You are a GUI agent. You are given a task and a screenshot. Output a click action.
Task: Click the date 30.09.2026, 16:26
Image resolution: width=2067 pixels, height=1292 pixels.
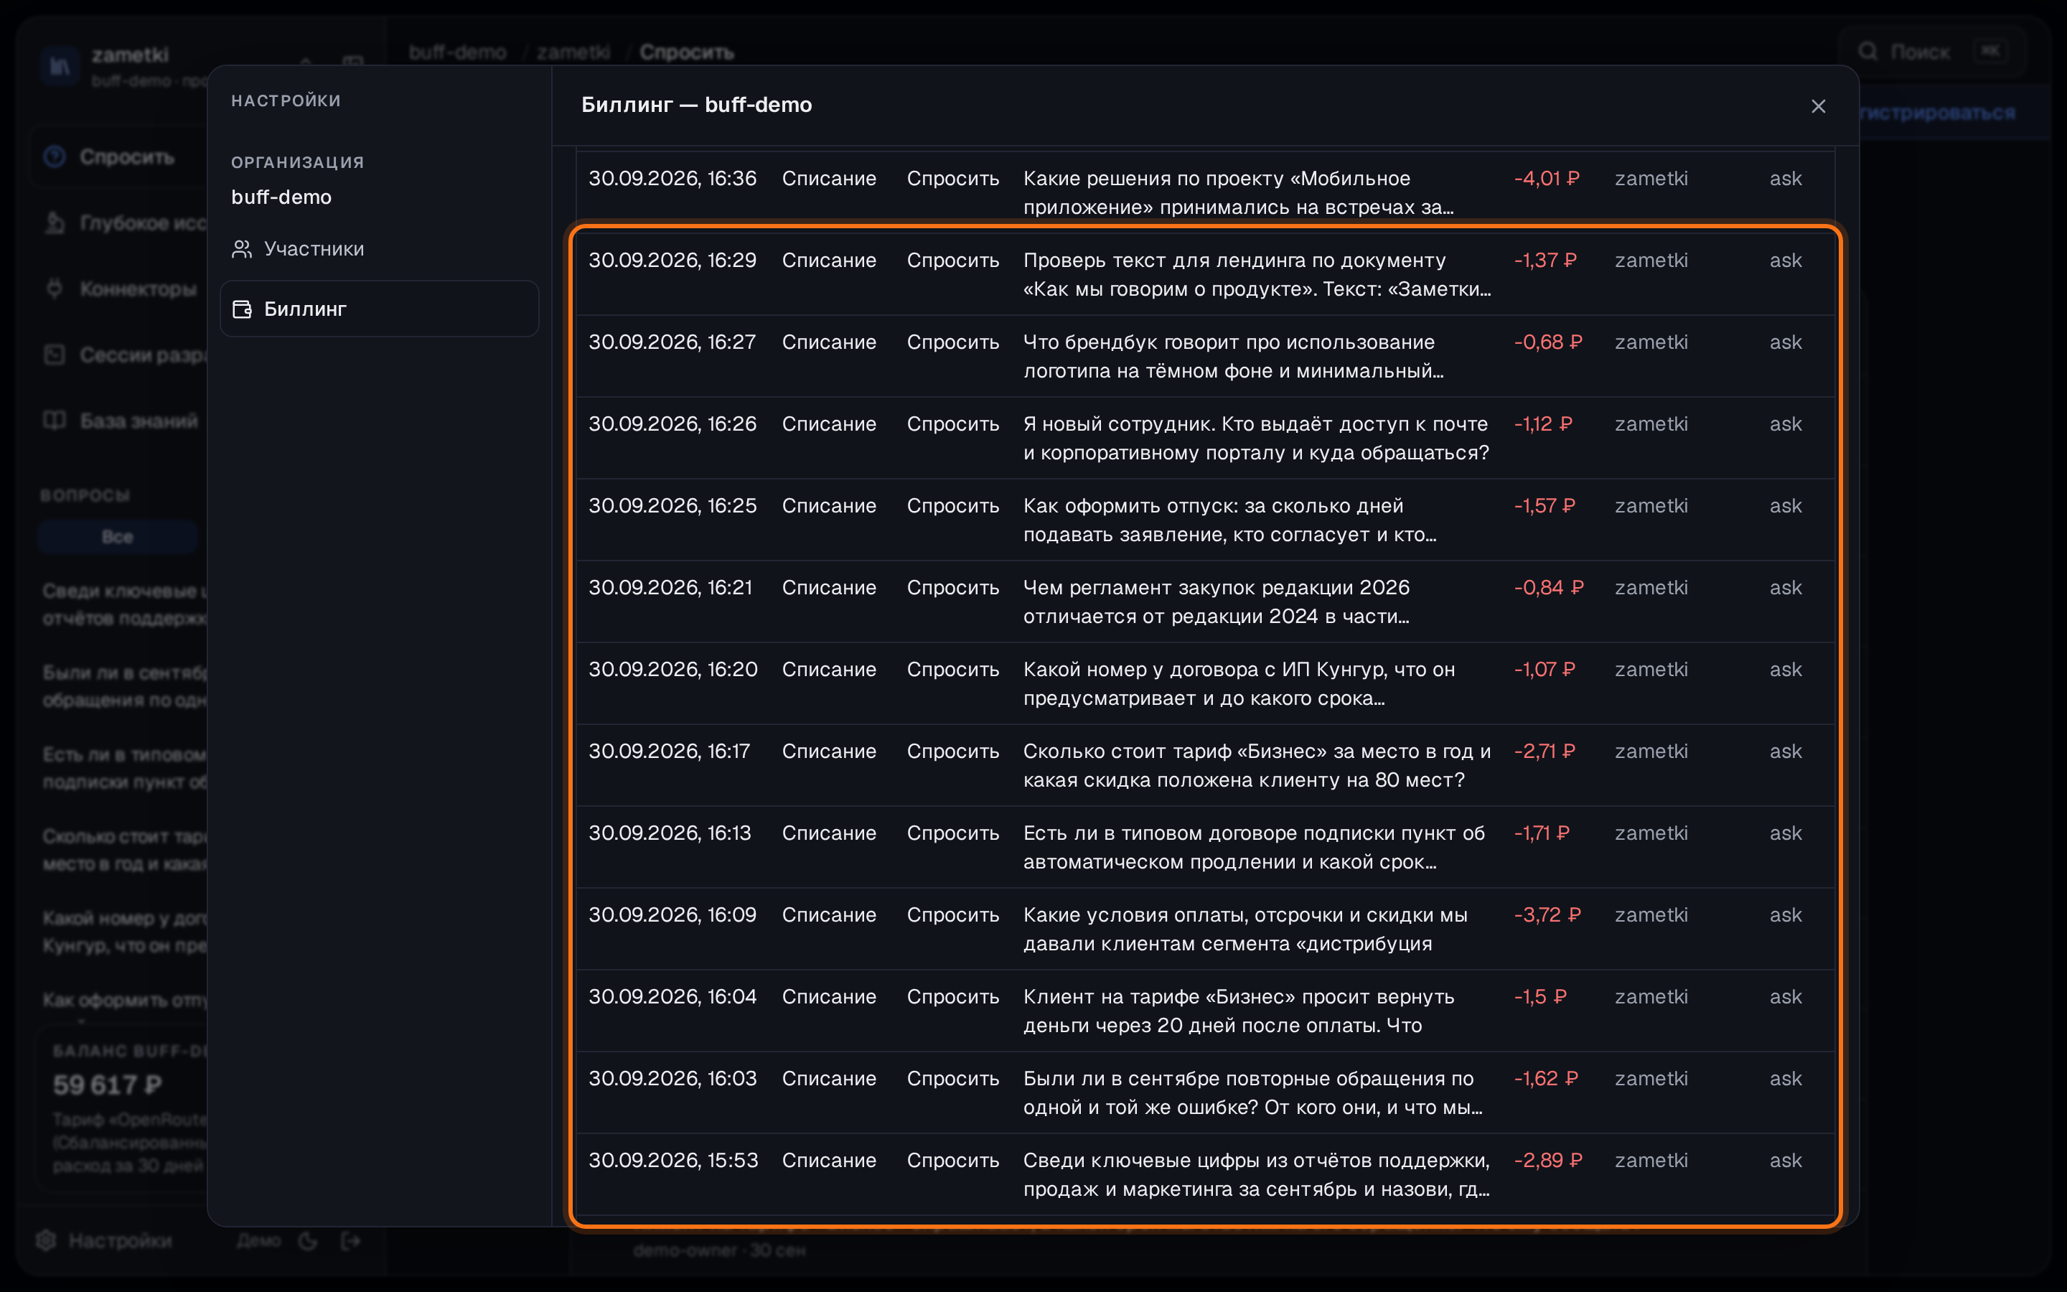[x=672, y=423]
